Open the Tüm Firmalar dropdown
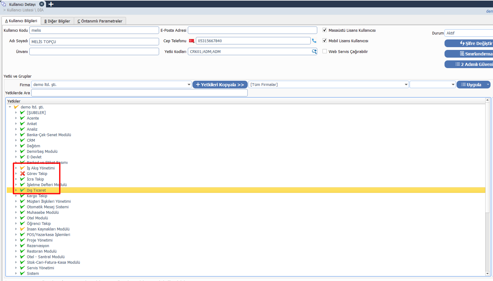The width and height of the screenshot is (493, 281). (406, 84)
